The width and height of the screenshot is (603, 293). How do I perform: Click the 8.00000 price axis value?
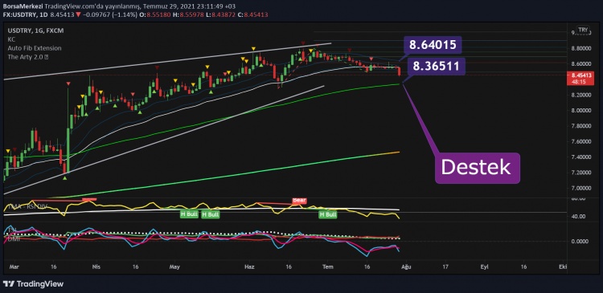point(580,111)
